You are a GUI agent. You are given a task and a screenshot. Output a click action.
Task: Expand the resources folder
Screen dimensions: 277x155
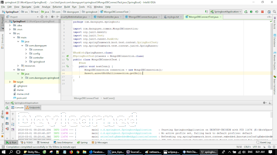coord(18,66)
